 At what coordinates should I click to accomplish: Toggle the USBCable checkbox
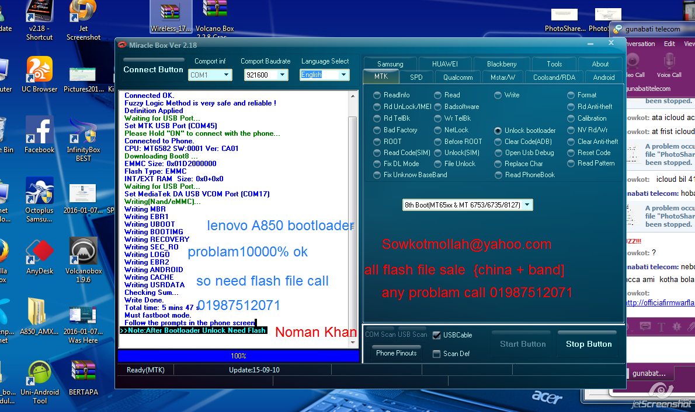437,335
